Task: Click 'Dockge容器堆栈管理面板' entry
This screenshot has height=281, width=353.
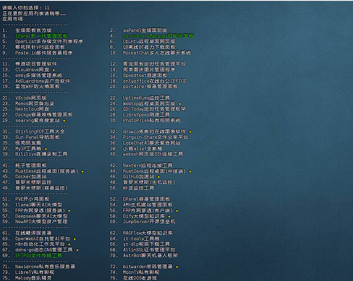Action: tap(44, 115)
